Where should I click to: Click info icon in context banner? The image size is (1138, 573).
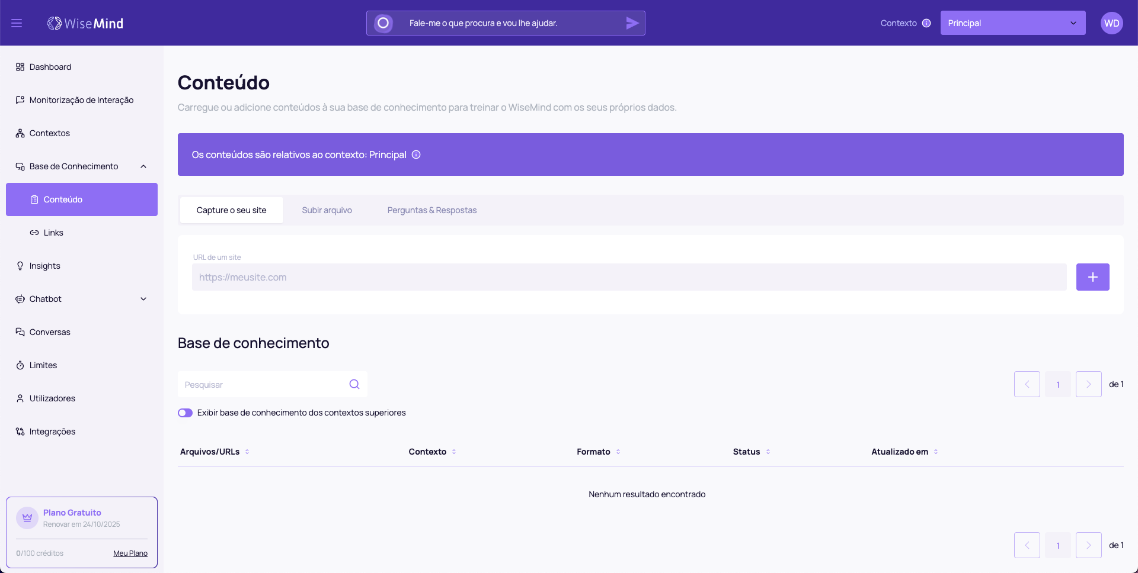tap(416, 154)
